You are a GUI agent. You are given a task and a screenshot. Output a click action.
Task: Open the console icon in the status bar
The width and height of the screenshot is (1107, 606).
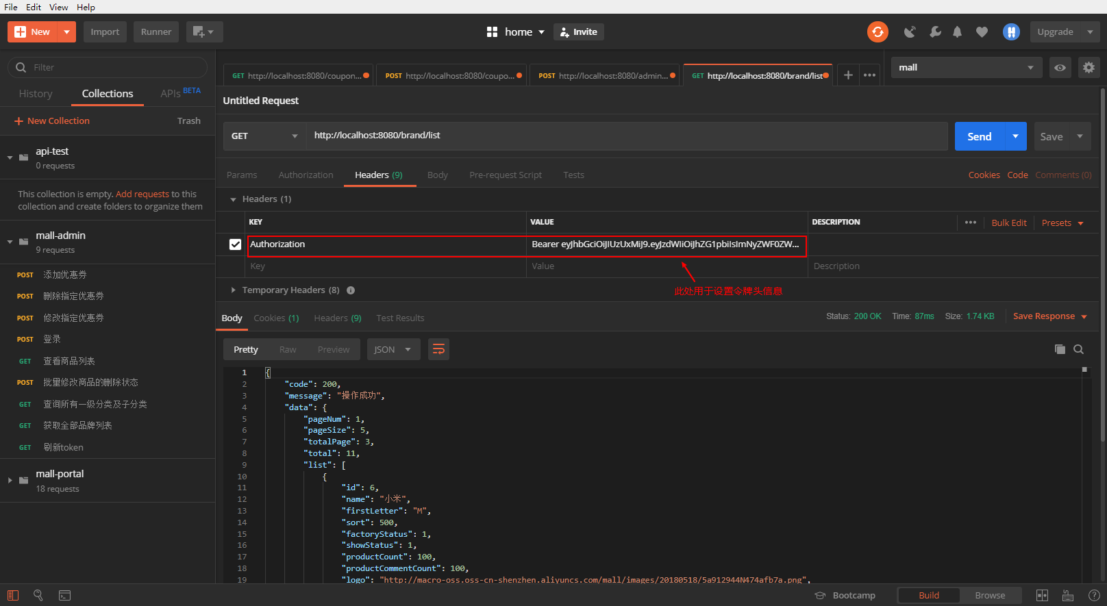pyautogui.click(x=64, y=595)
